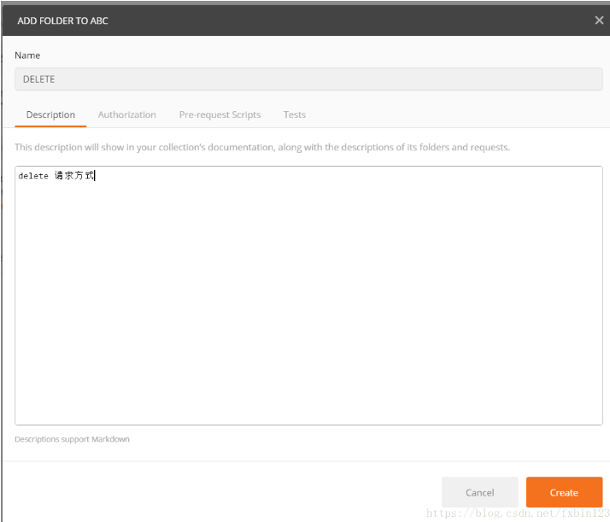
Task: Click the 'Name' field label
Action: (27, 56)
